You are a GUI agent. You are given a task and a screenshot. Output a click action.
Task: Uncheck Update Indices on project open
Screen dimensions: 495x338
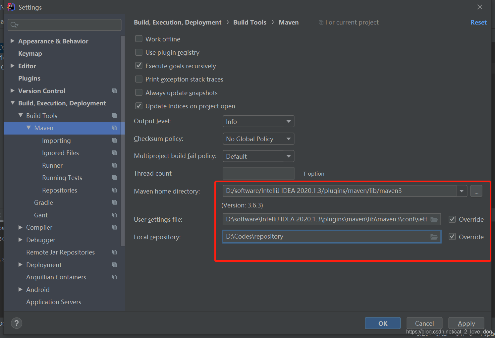pyautogui.click(x=139, y=106)
